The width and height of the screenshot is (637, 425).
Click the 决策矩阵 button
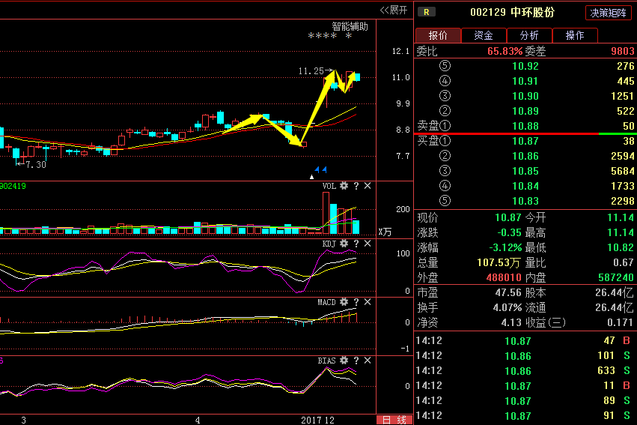[608, 13]
